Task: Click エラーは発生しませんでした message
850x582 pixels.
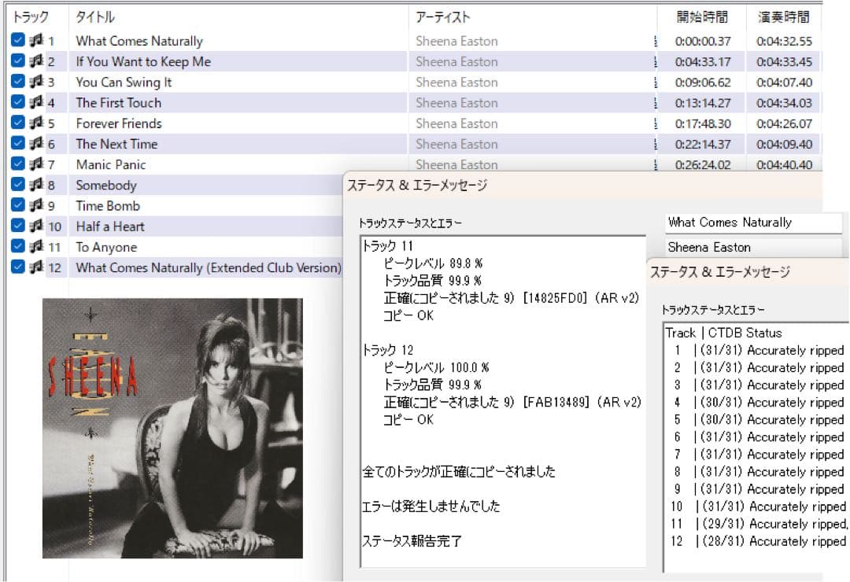Action: (431, 506)
